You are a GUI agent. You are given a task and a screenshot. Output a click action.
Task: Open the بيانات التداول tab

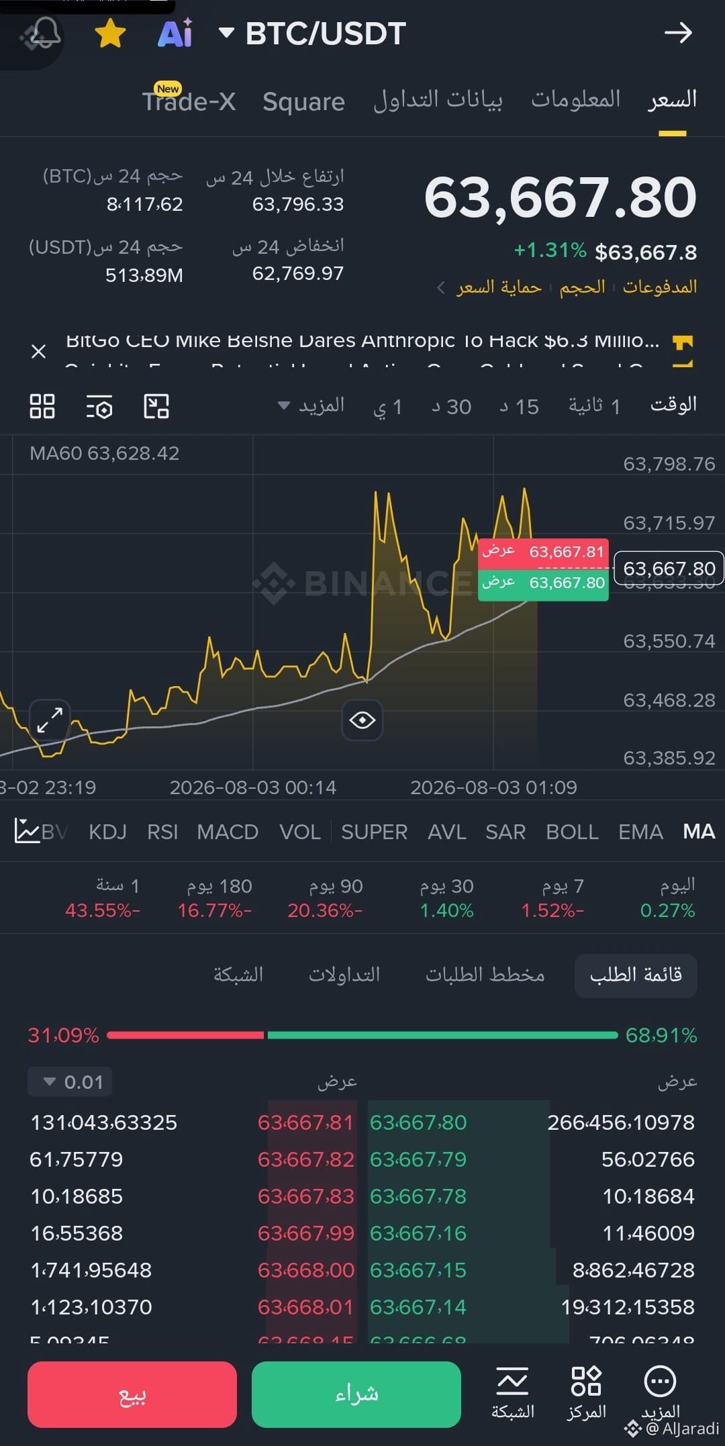click(x=438, y=100)
